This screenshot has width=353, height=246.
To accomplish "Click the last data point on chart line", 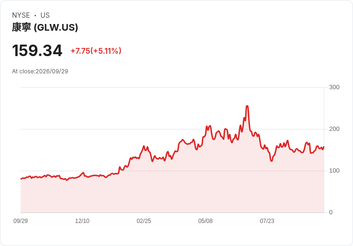I will 324,147.
